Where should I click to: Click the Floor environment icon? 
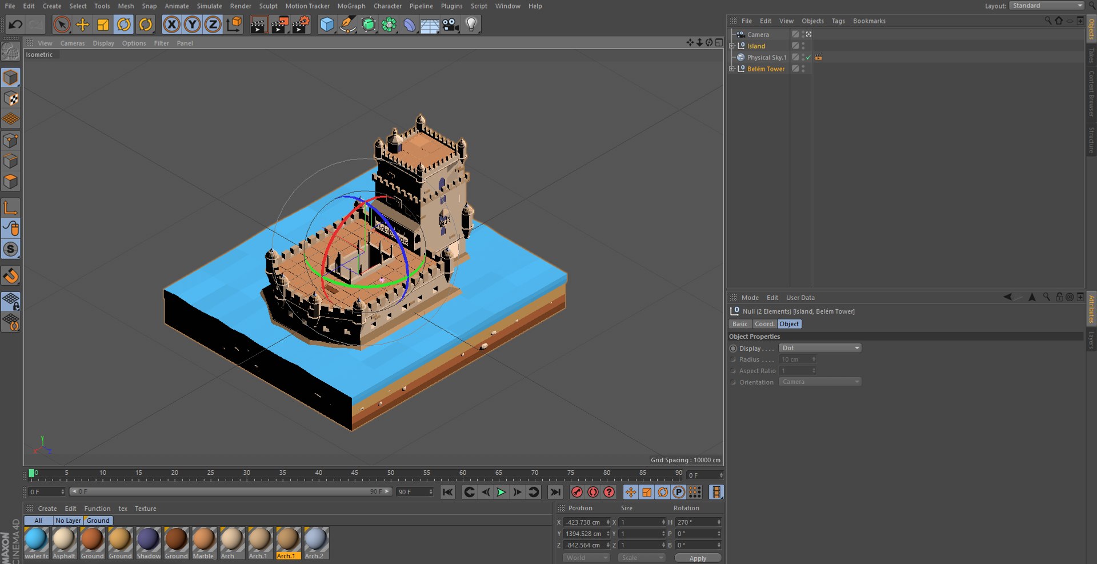(x=430, y=25)
